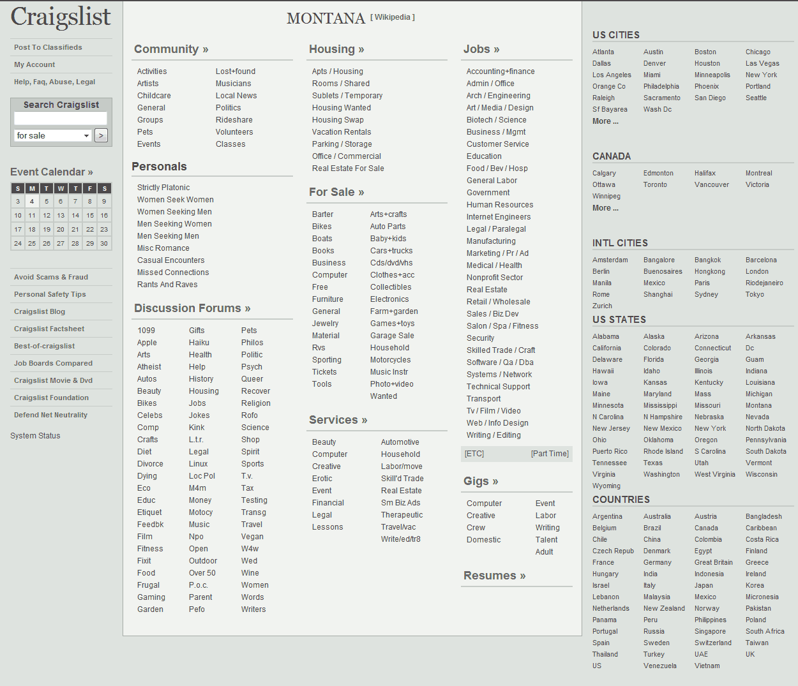This screenshot has height=686, width=798.
Task: Open Lessons services listings
Action: point(327,527)
